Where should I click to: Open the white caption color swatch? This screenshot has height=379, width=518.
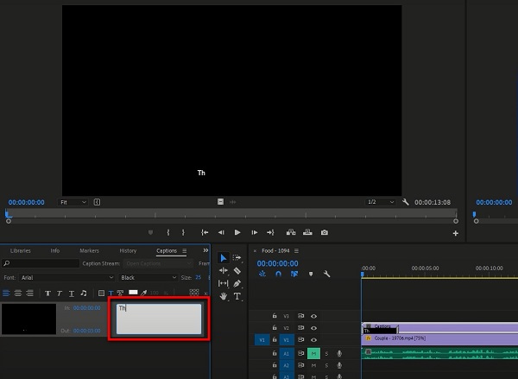133,293
